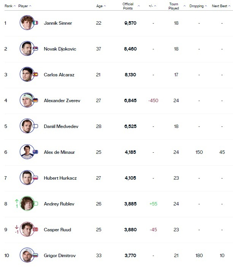Sort the table by the Age column
Screen dimensions: 233x267
101,6
